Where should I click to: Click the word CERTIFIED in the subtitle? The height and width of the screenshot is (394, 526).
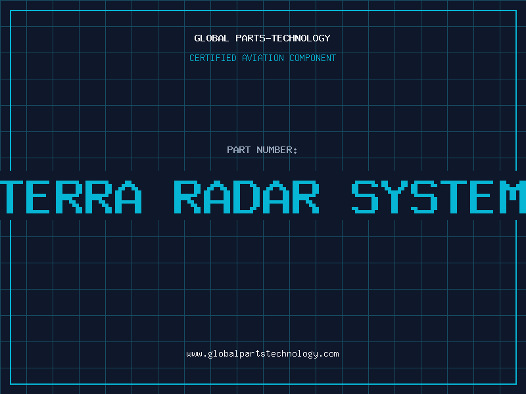213,58
